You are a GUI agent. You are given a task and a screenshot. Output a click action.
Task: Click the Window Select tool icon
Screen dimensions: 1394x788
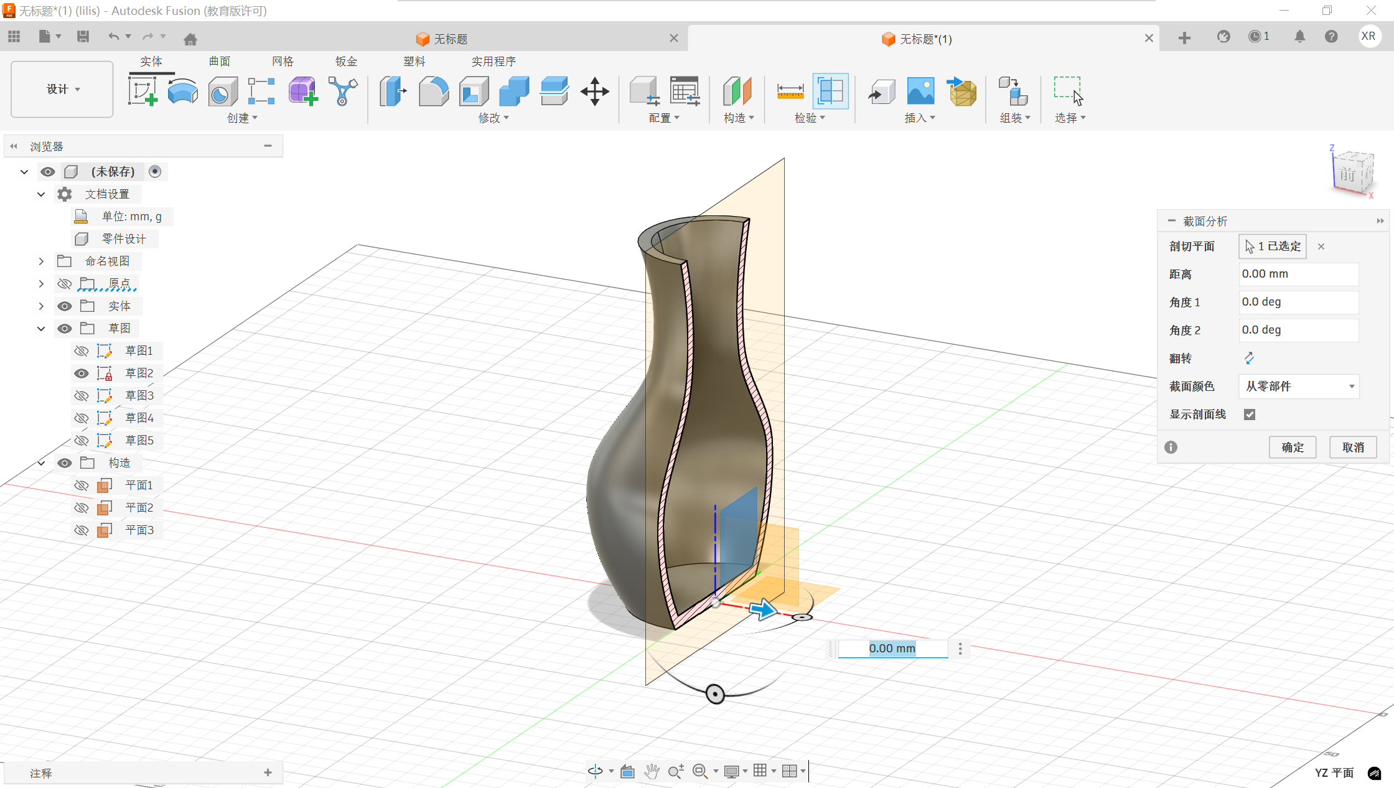pos(1069,91)
